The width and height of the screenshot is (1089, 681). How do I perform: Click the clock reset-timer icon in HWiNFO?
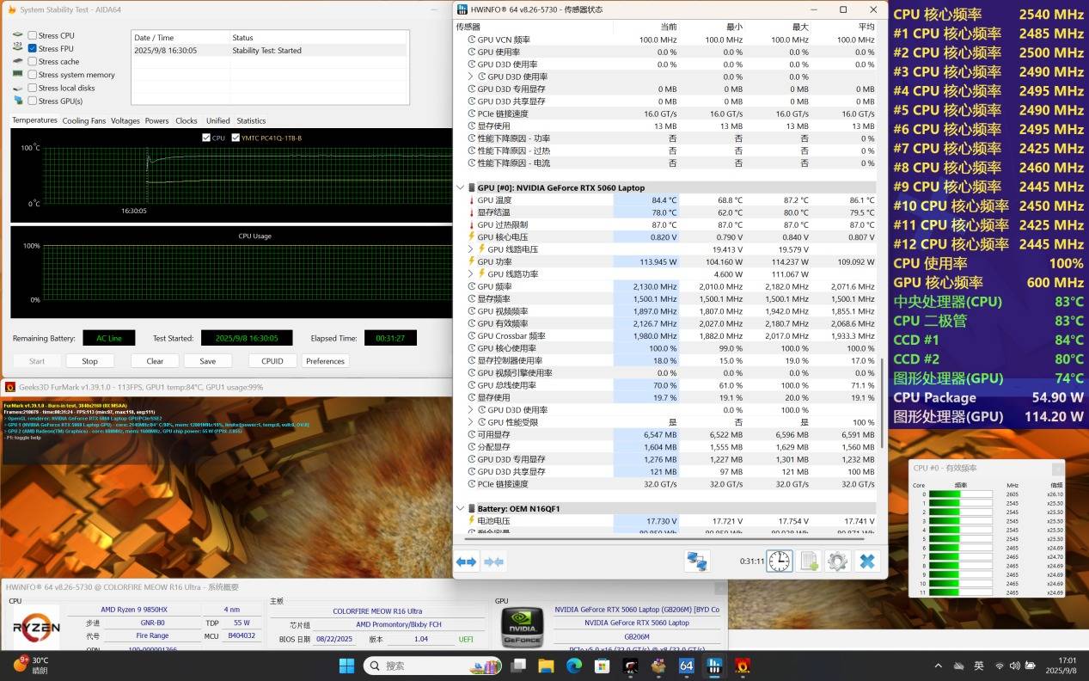(779, 561)
